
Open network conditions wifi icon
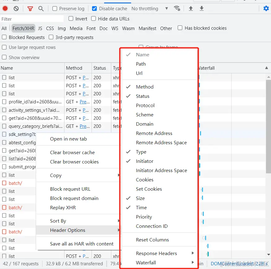(177, 8)
